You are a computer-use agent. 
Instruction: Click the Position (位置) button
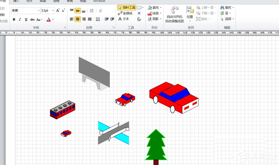click(190, 13)
